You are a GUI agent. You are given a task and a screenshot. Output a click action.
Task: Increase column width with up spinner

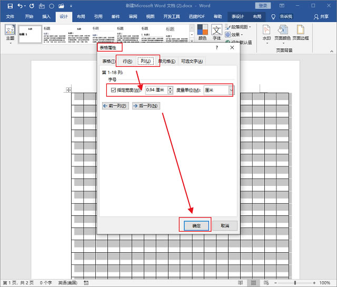tap(170, 88)
